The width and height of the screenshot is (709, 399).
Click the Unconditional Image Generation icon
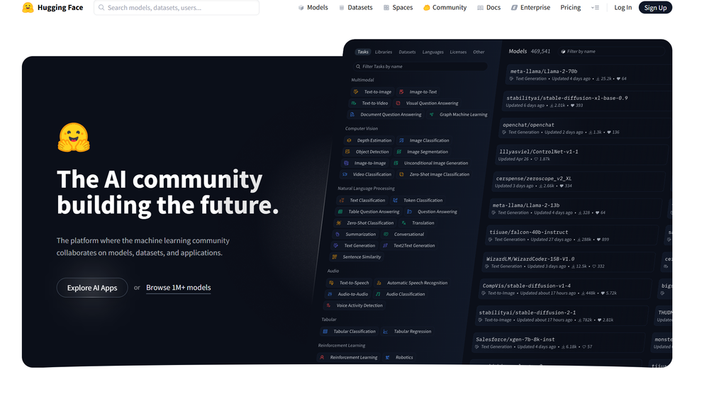click(396, 163)
